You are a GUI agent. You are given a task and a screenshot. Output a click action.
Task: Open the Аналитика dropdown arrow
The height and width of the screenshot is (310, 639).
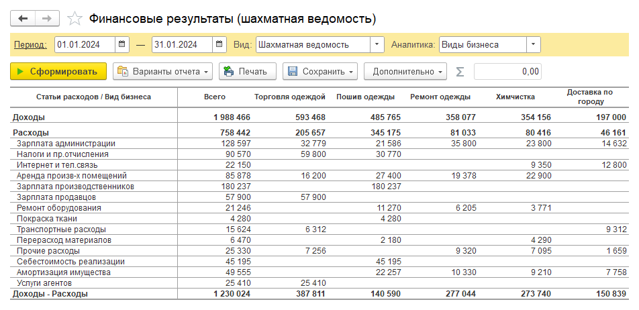pyautogui.click(x=534, y=44)
